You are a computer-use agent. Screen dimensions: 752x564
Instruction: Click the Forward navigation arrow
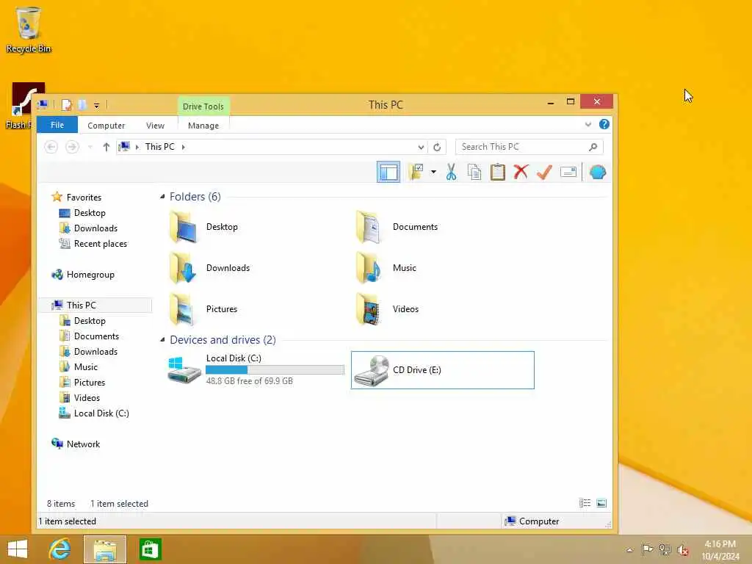72,147
